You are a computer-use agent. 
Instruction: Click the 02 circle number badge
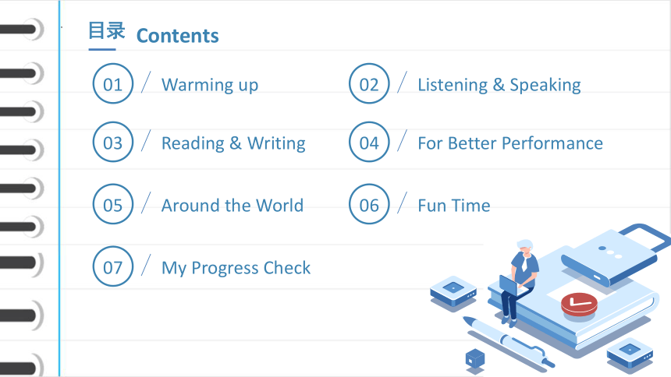[x=369, y=84]
